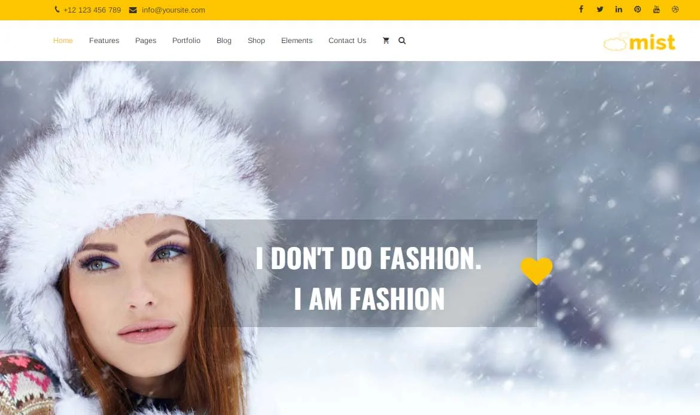The width and height of the screenshot is (700, 415).
Task: Click the info@yoursite.com email link
Action: pos(173,10)
